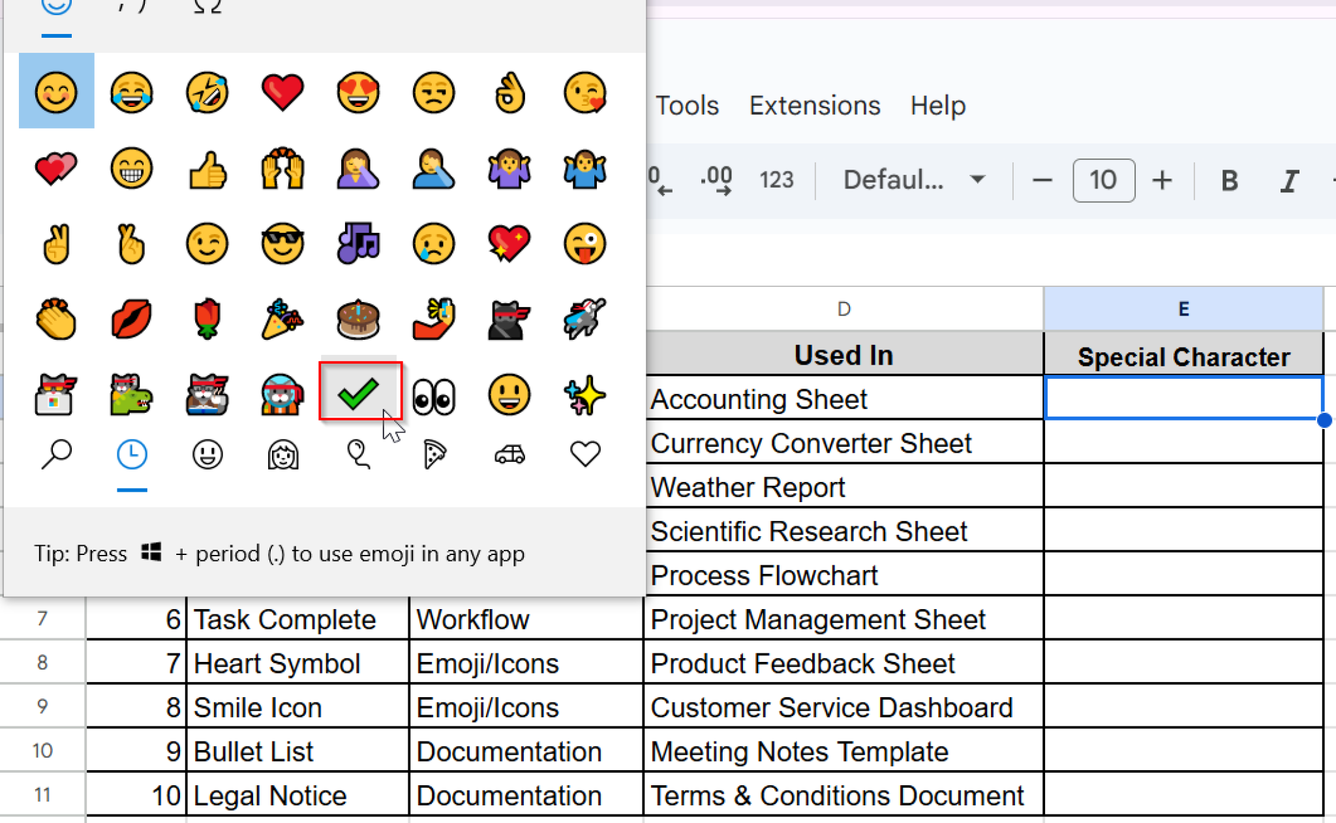Apply bold formatting to the selected cell
The height and width of the screenshot is (823, 1336).
pos(1229,181)
